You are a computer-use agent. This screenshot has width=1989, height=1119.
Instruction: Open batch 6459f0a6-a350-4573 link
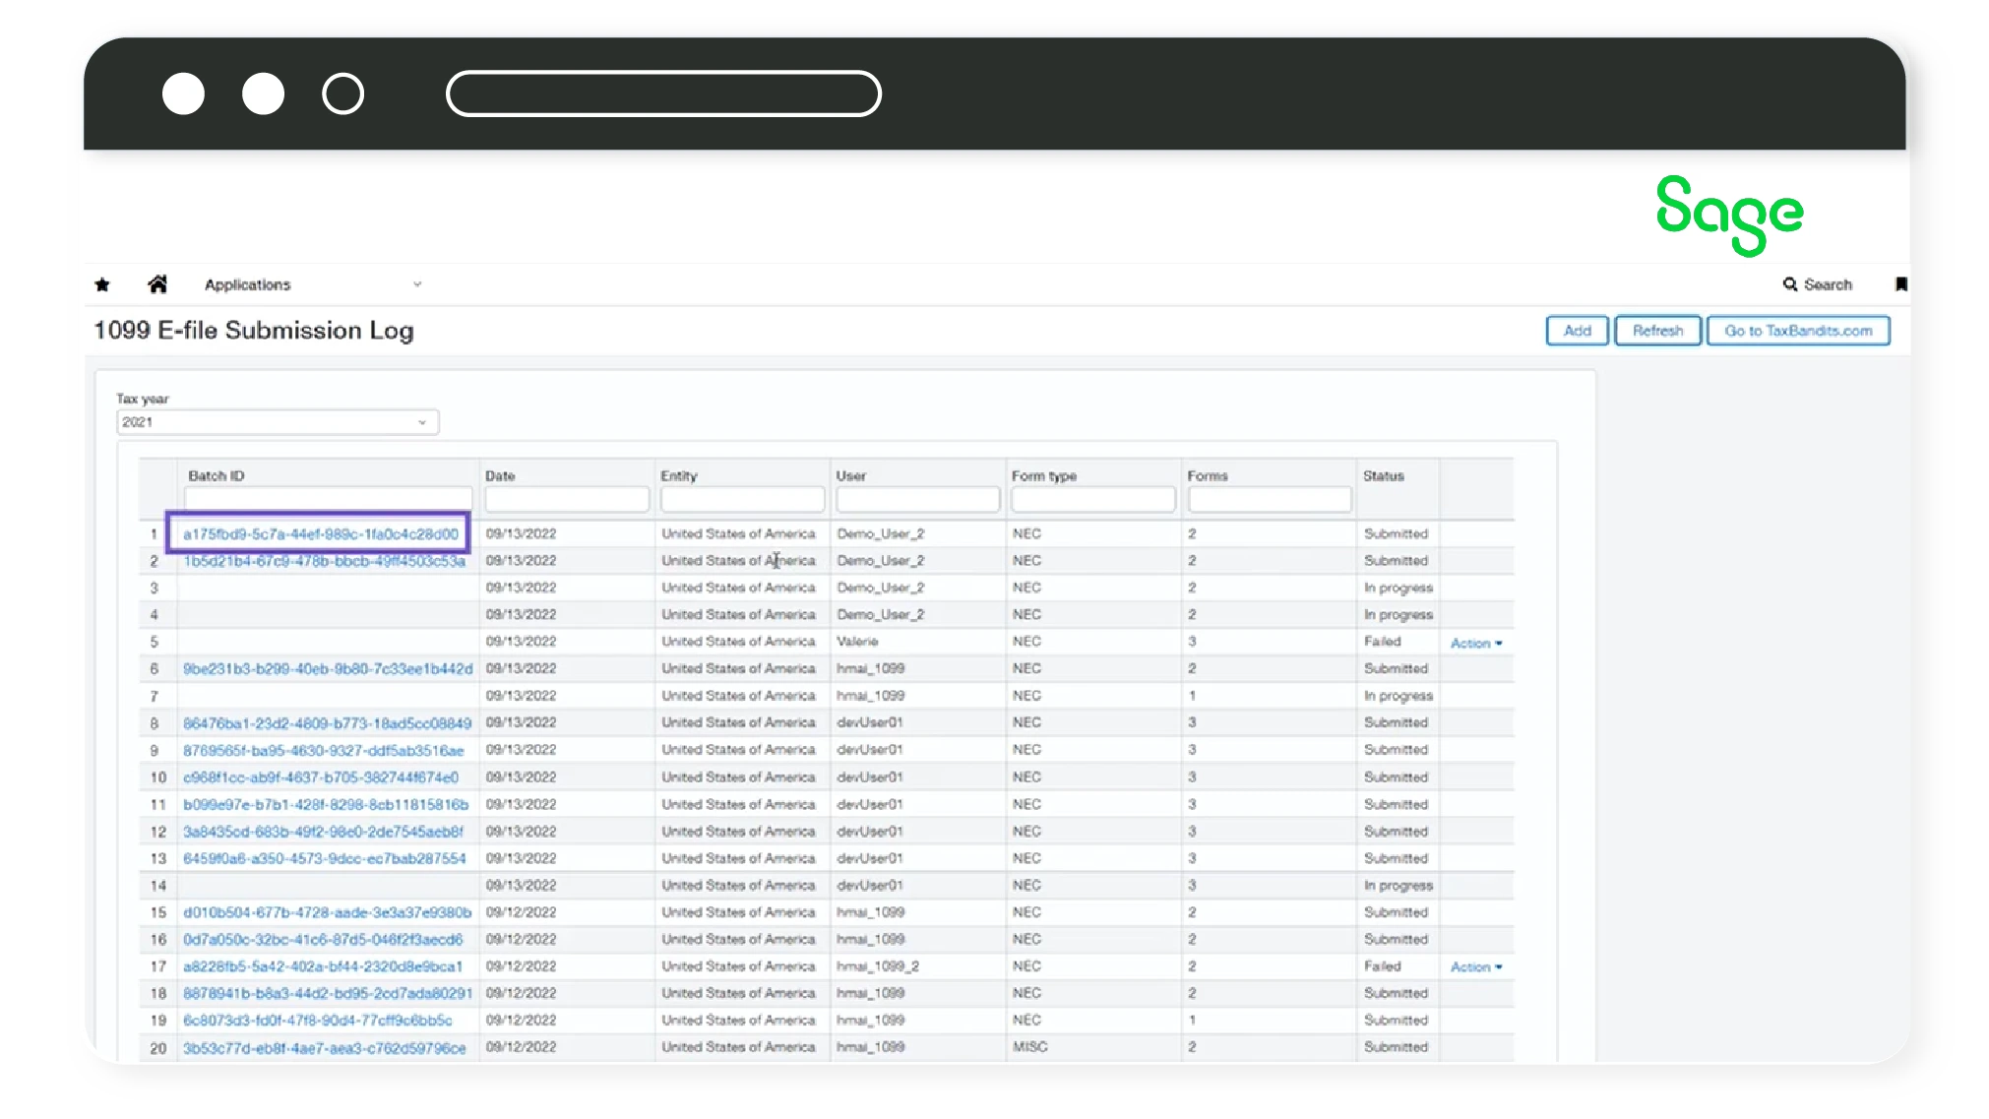(x=325, y=858)
